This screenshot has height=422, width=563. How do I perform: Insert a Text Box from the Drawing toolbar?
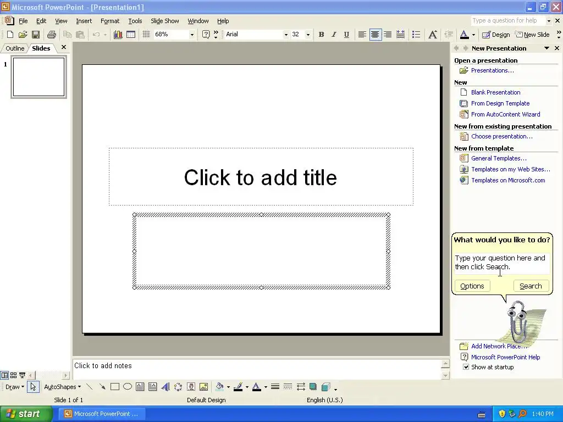pos(140,387)
